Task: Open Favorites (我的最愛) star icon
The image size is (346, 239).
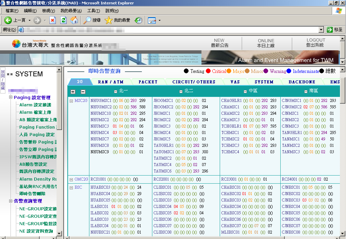Action: [x=108, y=20]
